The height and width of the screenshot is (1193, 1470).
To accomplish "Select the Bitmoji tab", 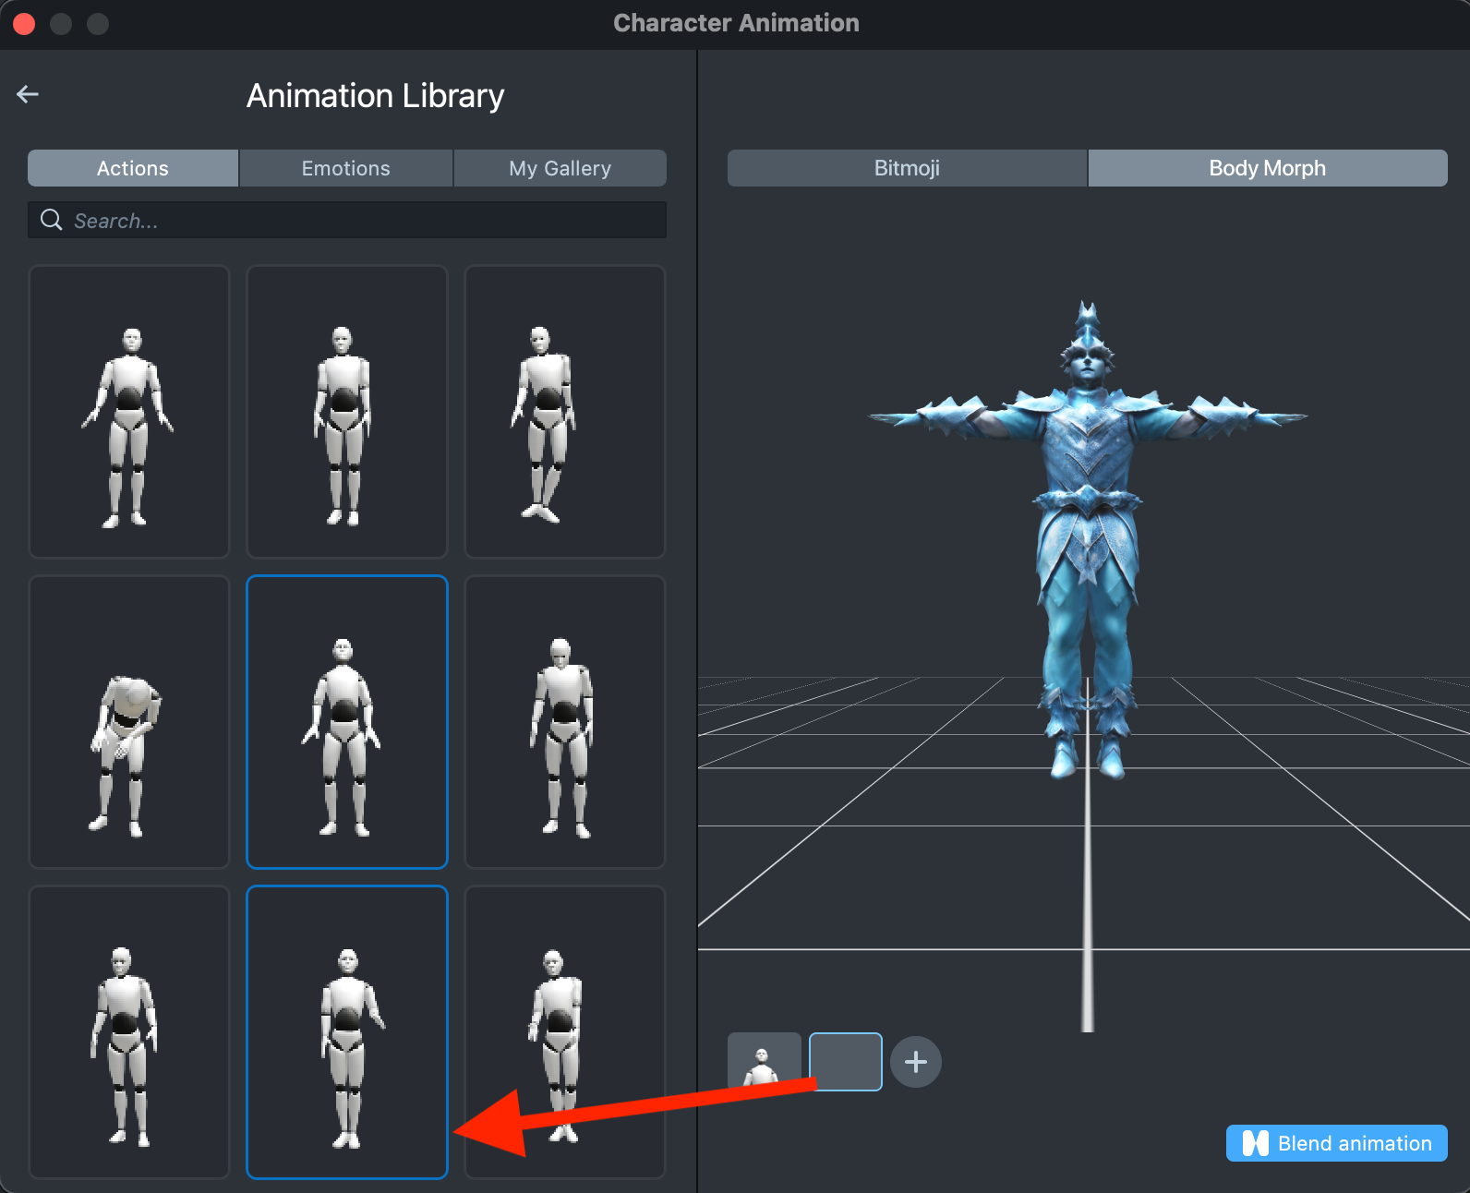I will coord(907,168).
